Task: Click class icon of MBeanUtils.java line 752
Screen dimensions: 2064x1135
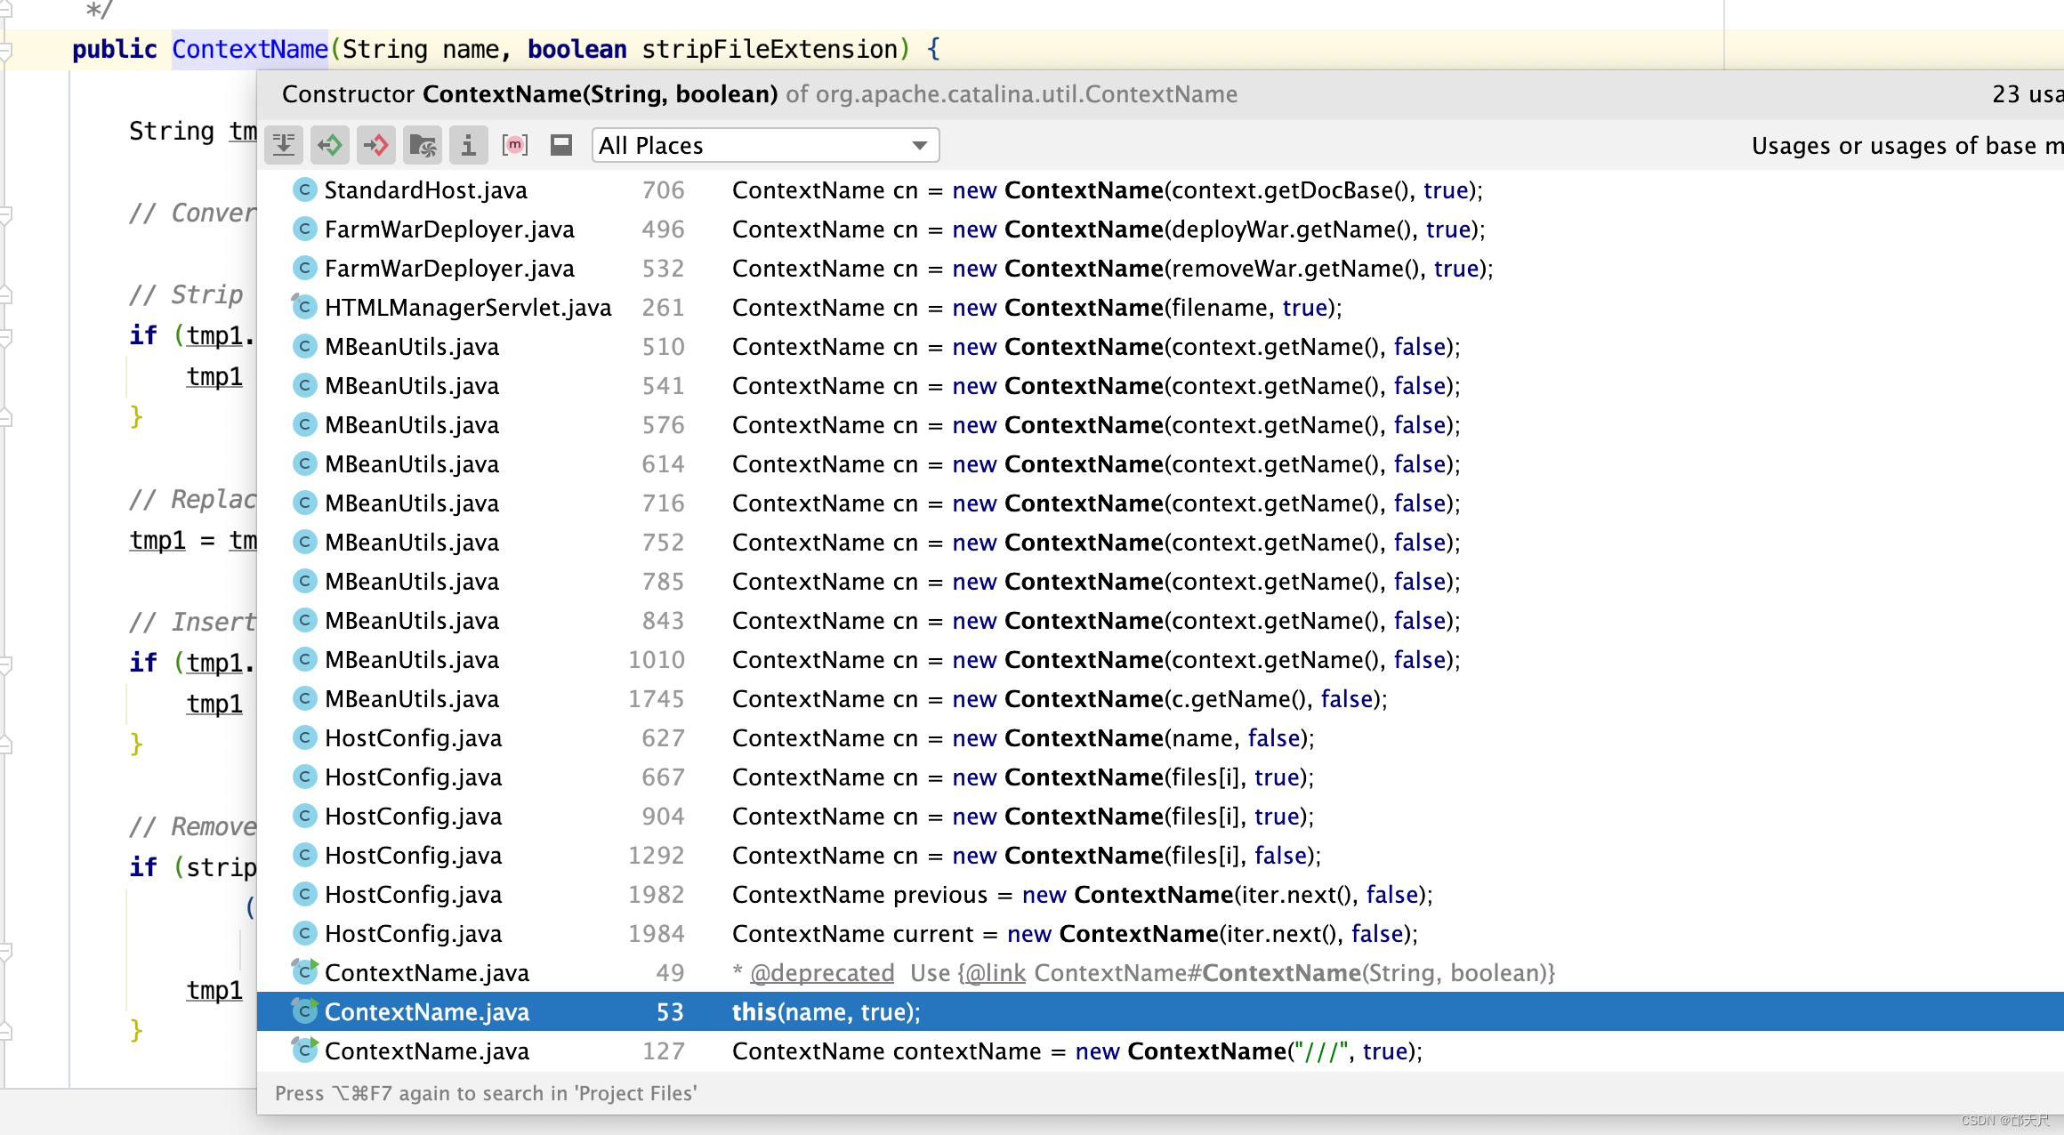Action: (x=304, y=542)
